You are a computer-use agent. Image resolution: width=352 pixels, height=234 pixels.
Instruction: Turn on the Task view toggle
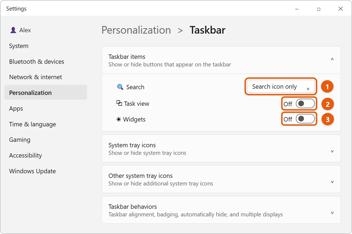click(305, 104)
